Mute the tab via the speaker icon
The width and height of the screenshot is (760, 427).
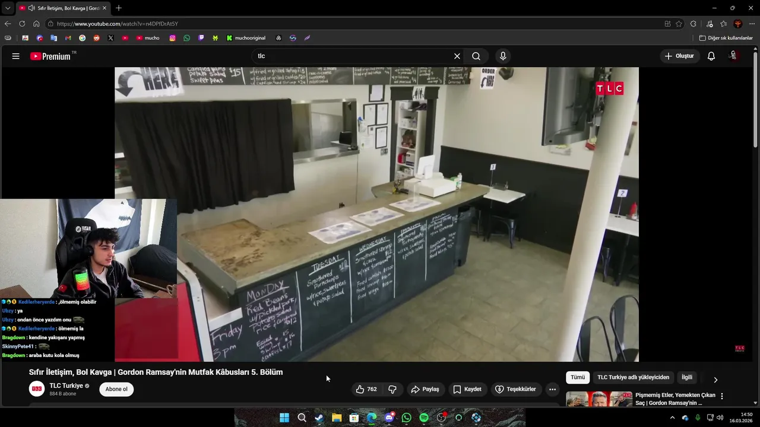31,8
